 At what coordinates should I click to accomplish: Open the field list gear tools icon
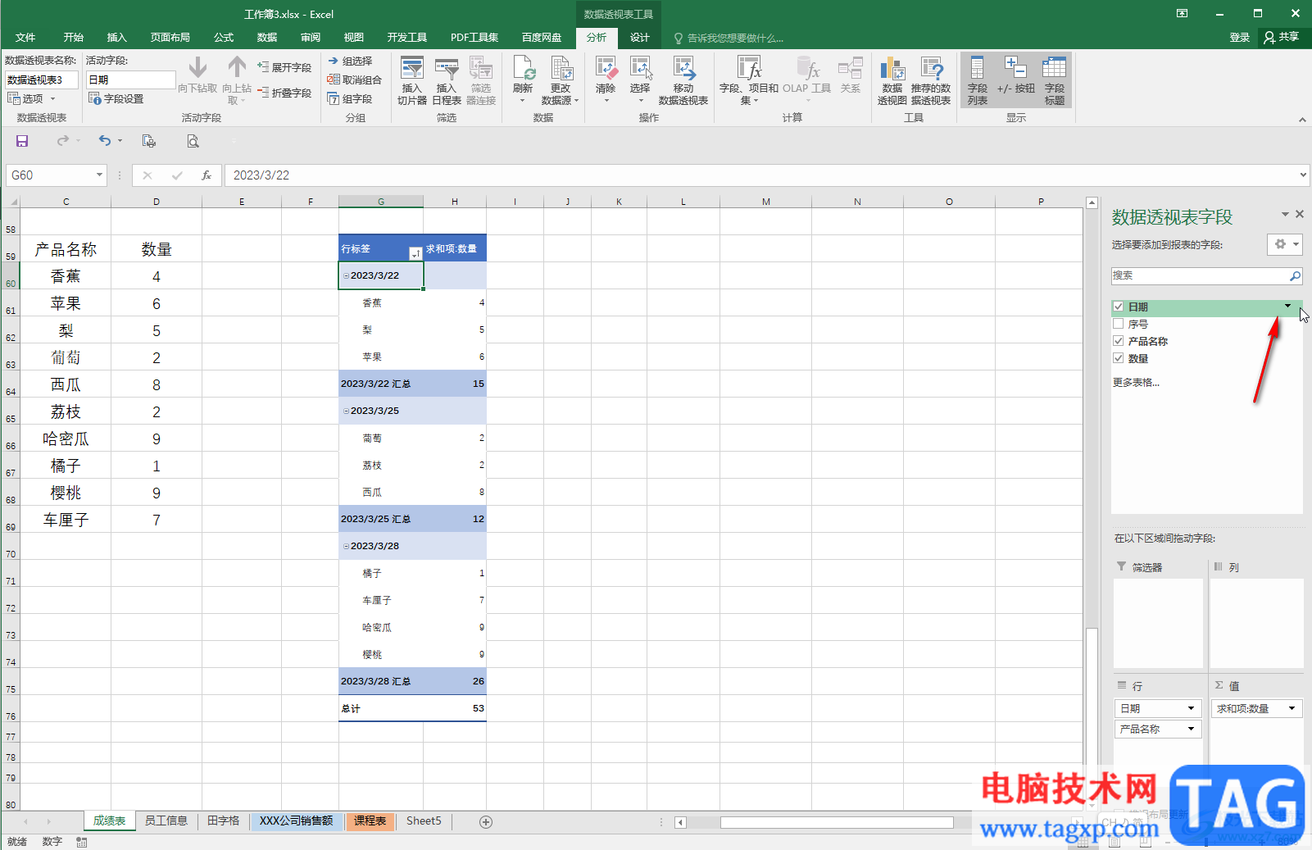pos(1284,244)
